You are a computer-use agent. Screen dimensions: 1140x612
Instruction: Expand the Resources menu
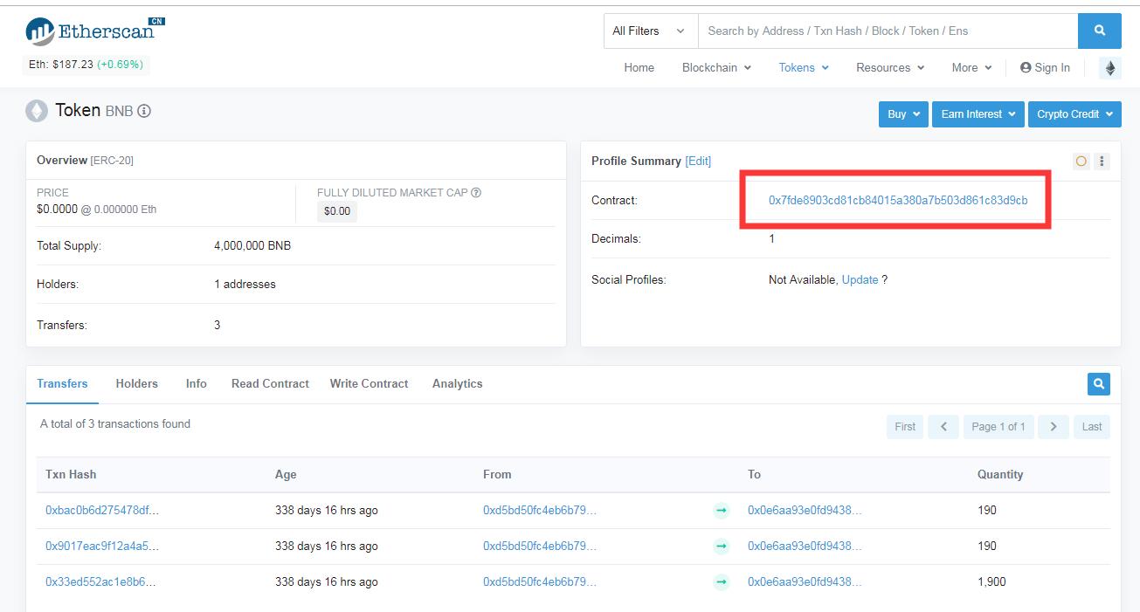[x=890, y=67]
